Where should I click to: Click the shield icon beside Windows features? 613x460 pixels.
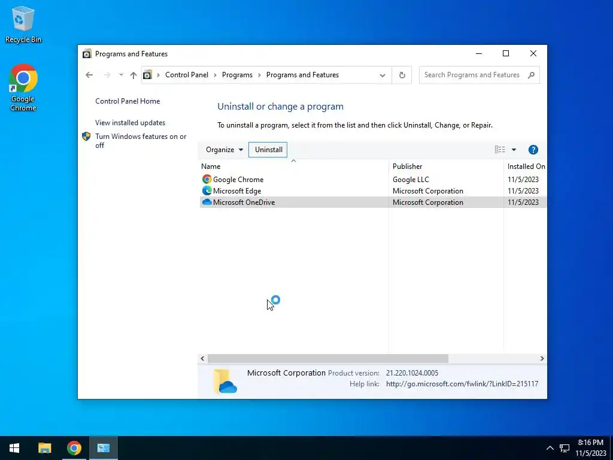(86, 136)
